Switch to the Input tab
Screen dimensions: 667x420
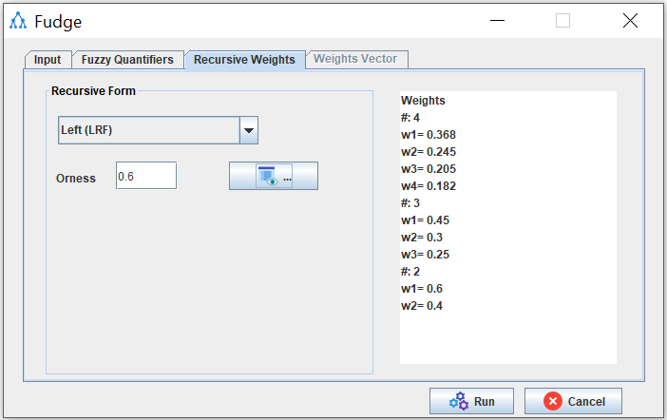click(x=47, y=60)
